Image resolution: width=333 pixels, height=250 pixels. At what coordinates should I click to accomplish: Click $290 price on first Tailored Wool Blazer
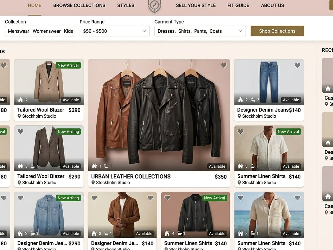[x=75, y=110]
